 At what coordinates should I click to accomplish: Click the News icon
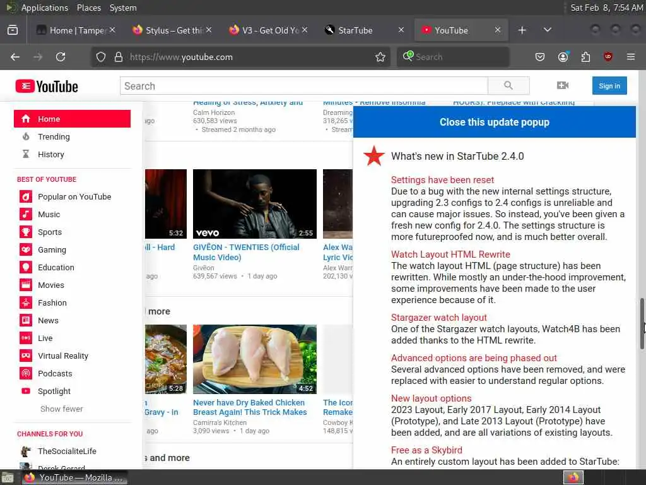(x=25, y=320)
